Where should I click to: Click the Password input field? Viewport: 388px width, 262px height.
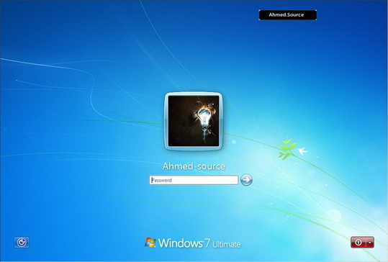point(194,180)
